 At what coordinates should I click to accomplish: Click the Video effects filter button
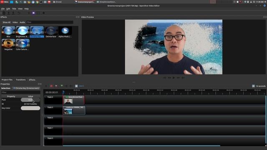[x=15, y=22]
